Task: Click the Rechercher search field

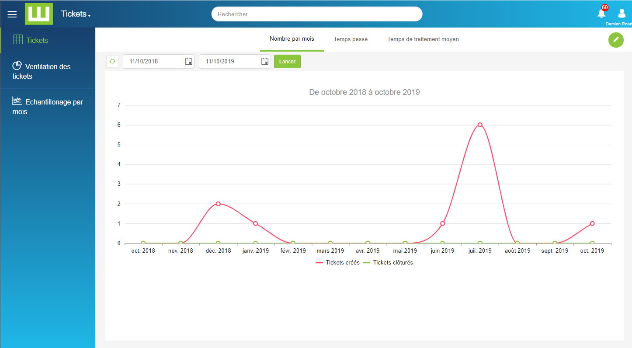Action: [x=317, y=14]
